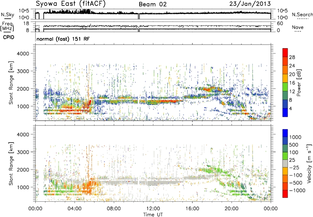Click the "3000" tick of the velocity panel
Image resolution: width=313 pixels, height=217 pixels.
(23, 152)
